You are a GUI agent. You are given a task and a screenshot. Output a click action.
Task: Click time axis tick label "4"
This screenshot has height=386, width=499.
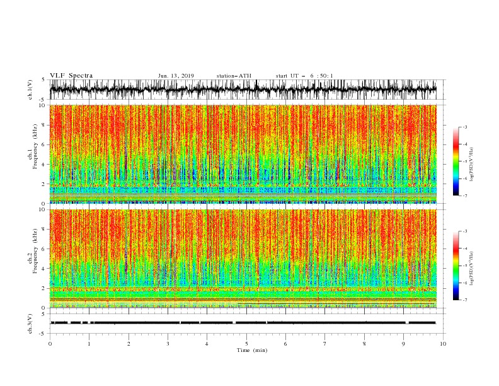(x=207, y=344)
